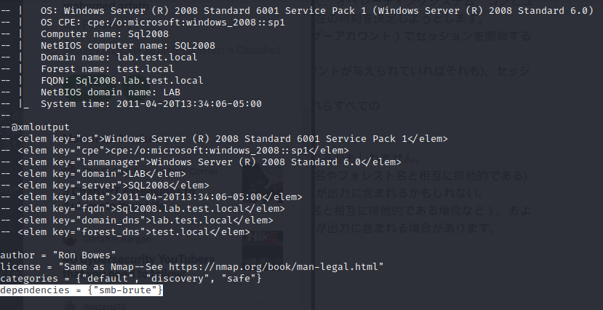Image resolution: width=603 pixels, height=310 pixels.
Task: Click the @xmloutput comment line
Action: tap(35, 127)
